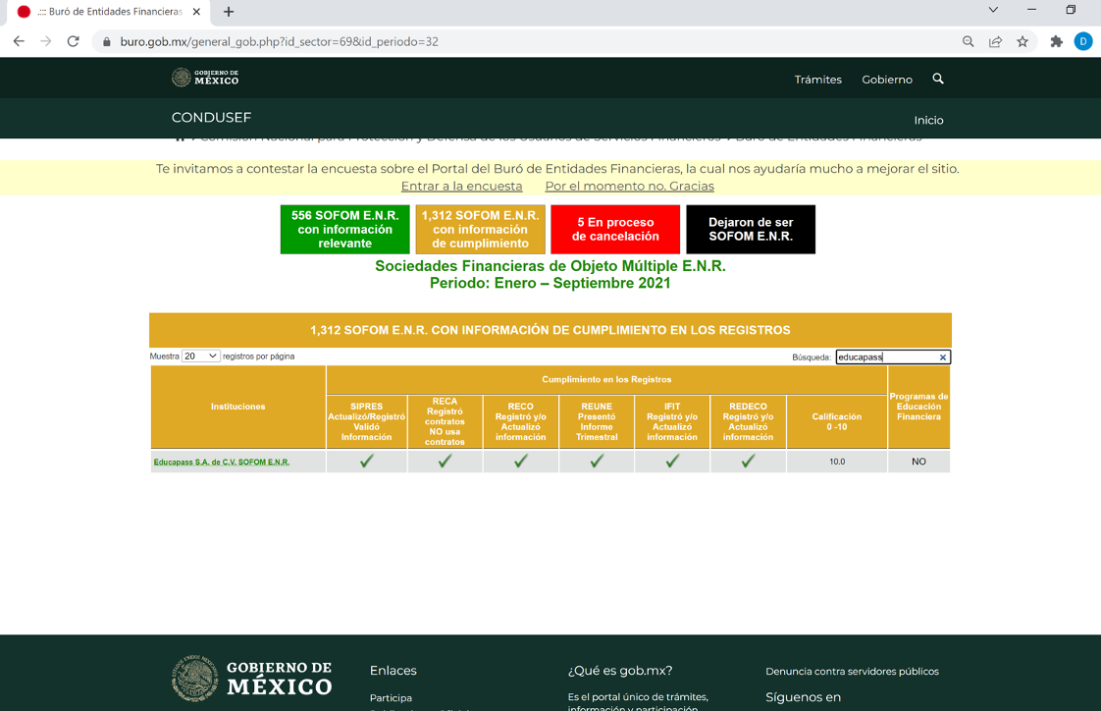The image size is (1101, 711).
Task: Click Entrar a la encuesta link
Action: [x=461, y=187]
